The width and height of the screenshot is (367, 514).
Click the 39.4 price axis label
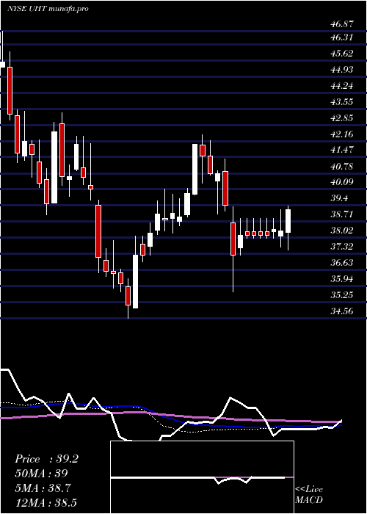point(339,198)
